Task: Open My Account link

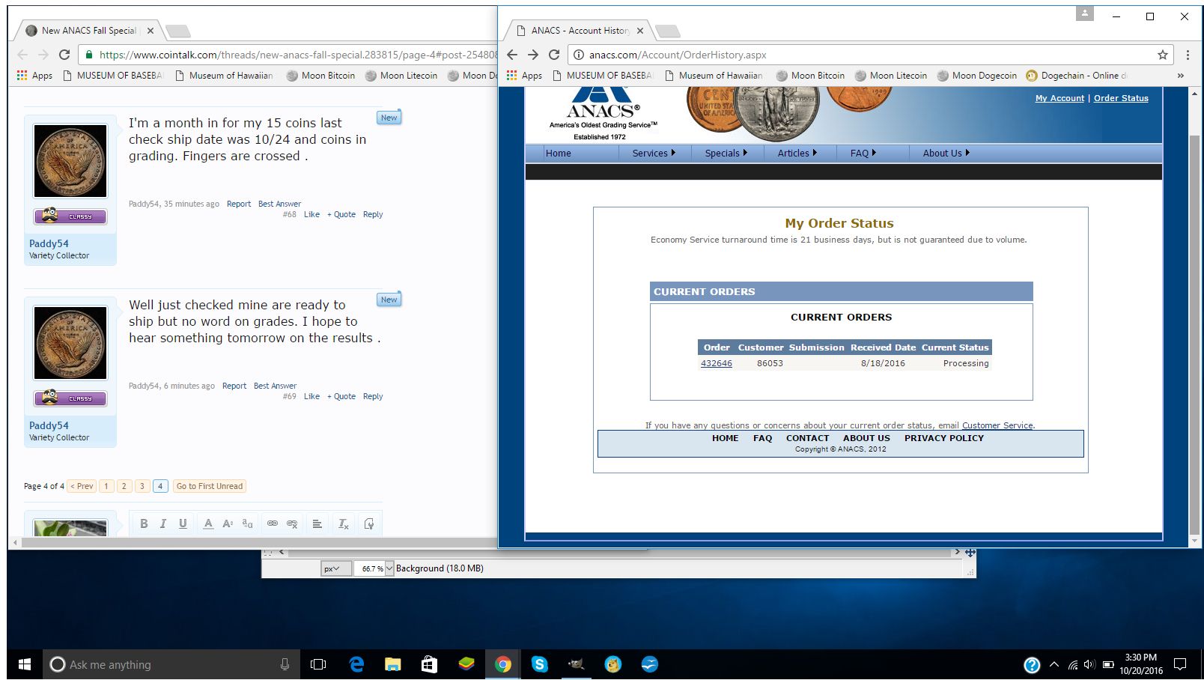Action: click(x=1059, y=98)
